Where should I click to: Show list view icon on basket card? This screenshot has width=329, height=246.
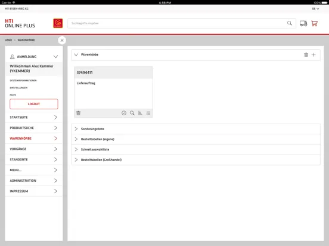pyautogui.click(x=148, y=113)
